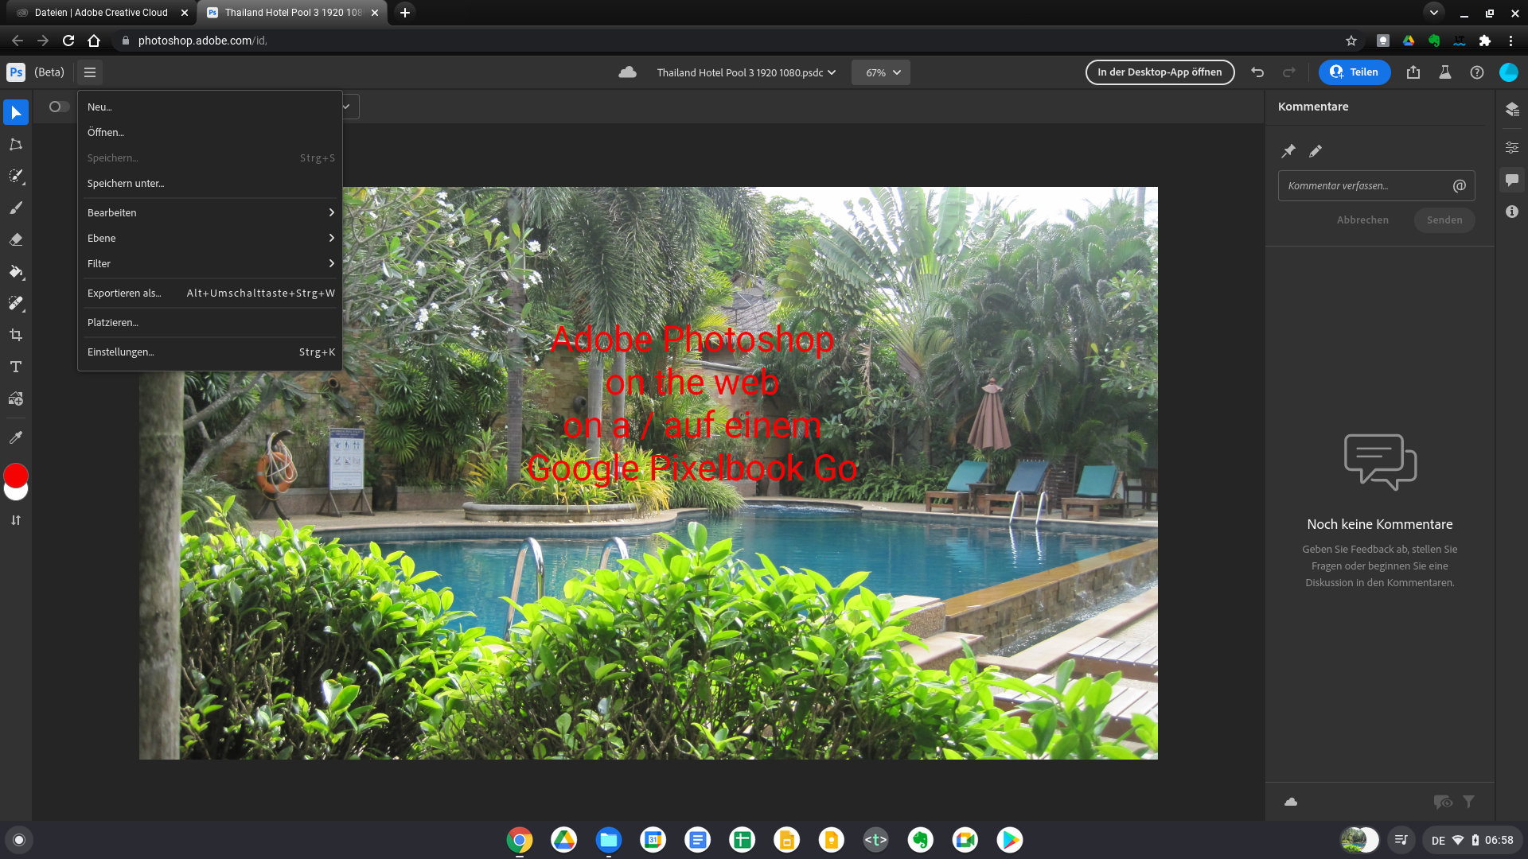
Task: Expand the Ebene submenu
Action: click(x=210, y=238)
